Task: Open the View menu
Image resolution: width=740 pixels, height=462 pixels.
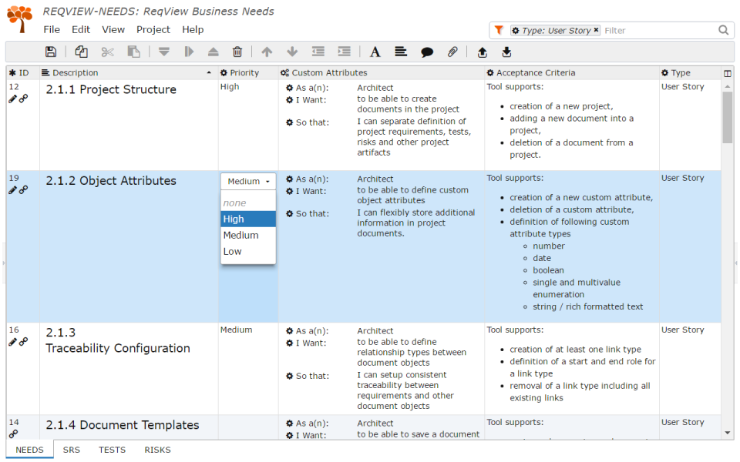Action: (x=113, y=30)
